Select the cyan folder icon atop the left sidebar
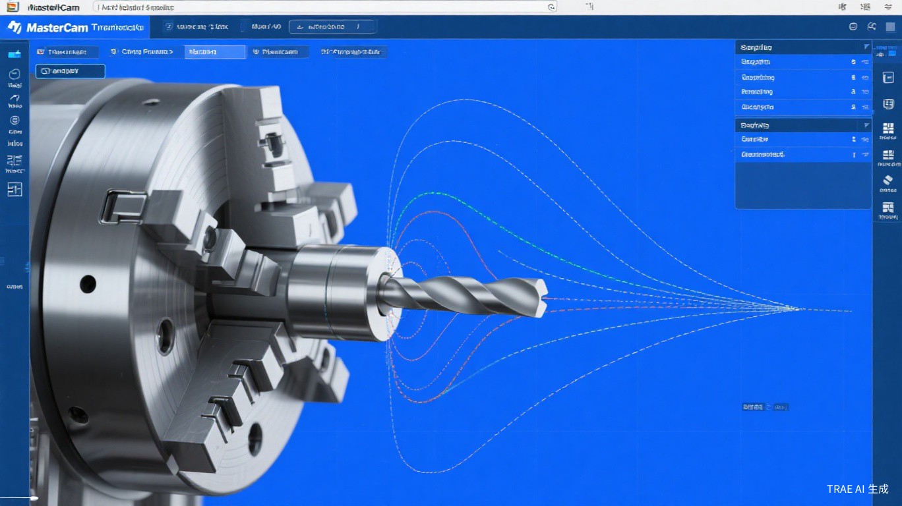The height and width of the screenshot is (506, 902). [x=14, y=53]
